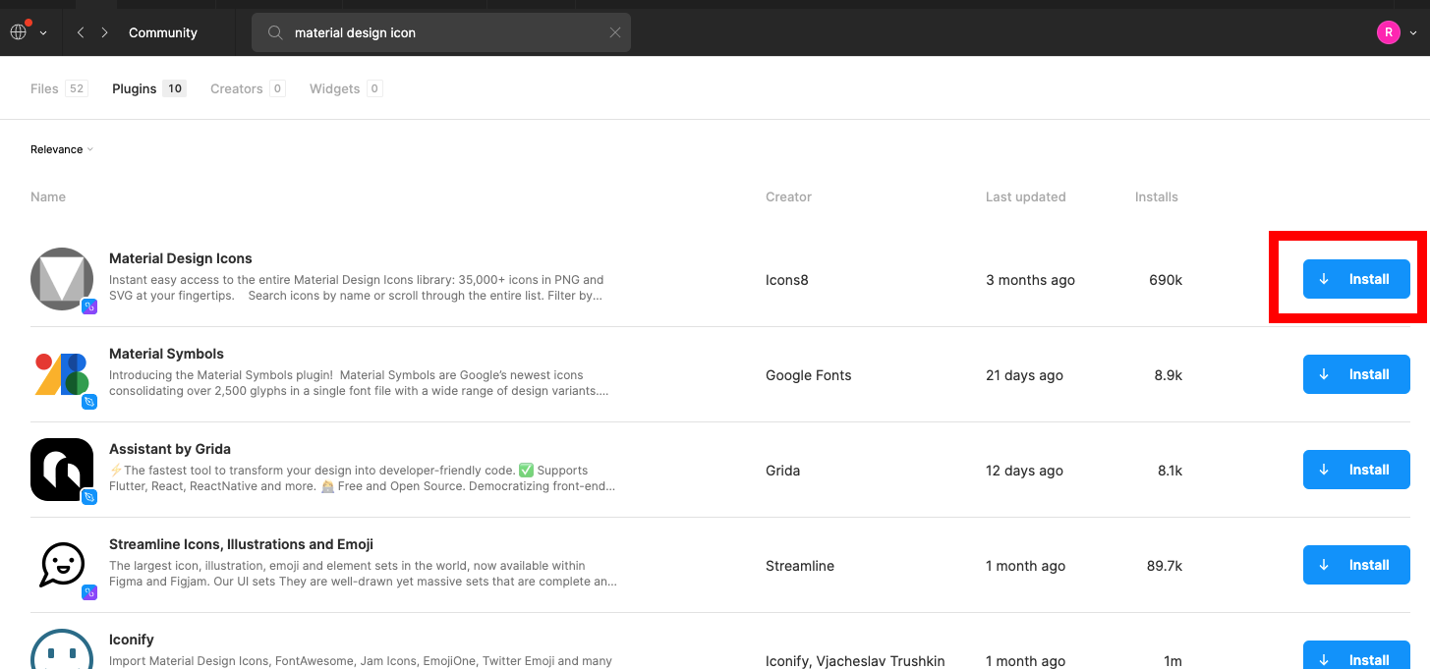The image size is (1430, 669).
Task: Click the badge on Assistant by Grida thumbnail
Action: coord(88,497)
